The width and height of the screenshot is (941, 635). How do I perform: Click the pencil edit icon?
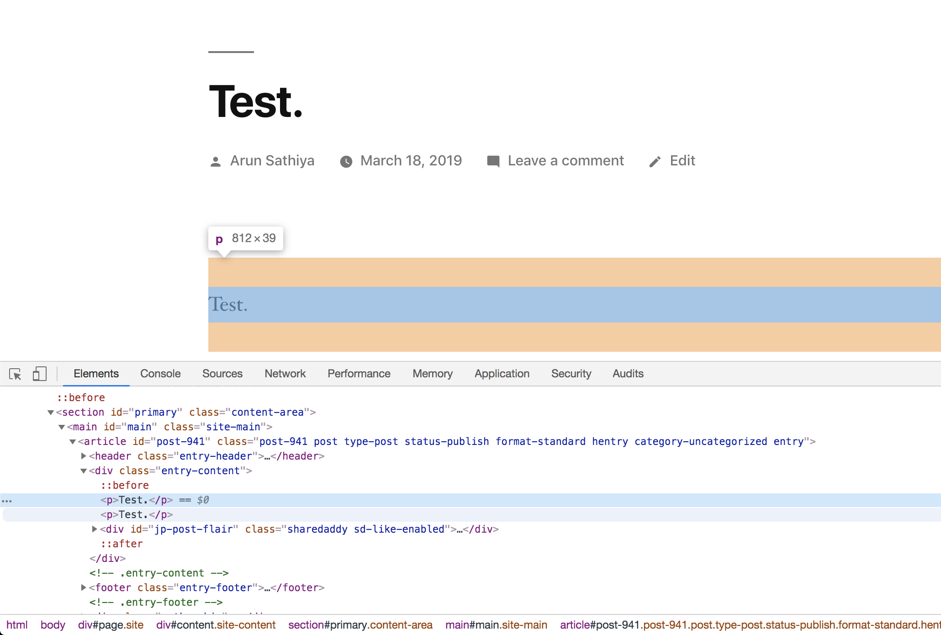click(655, 162)
